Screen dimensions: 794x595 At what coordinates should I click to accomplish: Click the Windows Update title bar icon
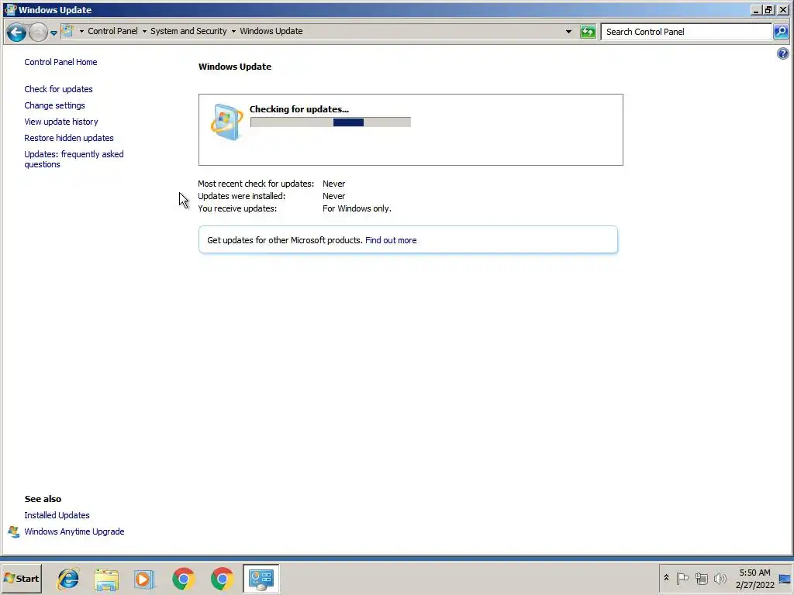click(9, 9)
